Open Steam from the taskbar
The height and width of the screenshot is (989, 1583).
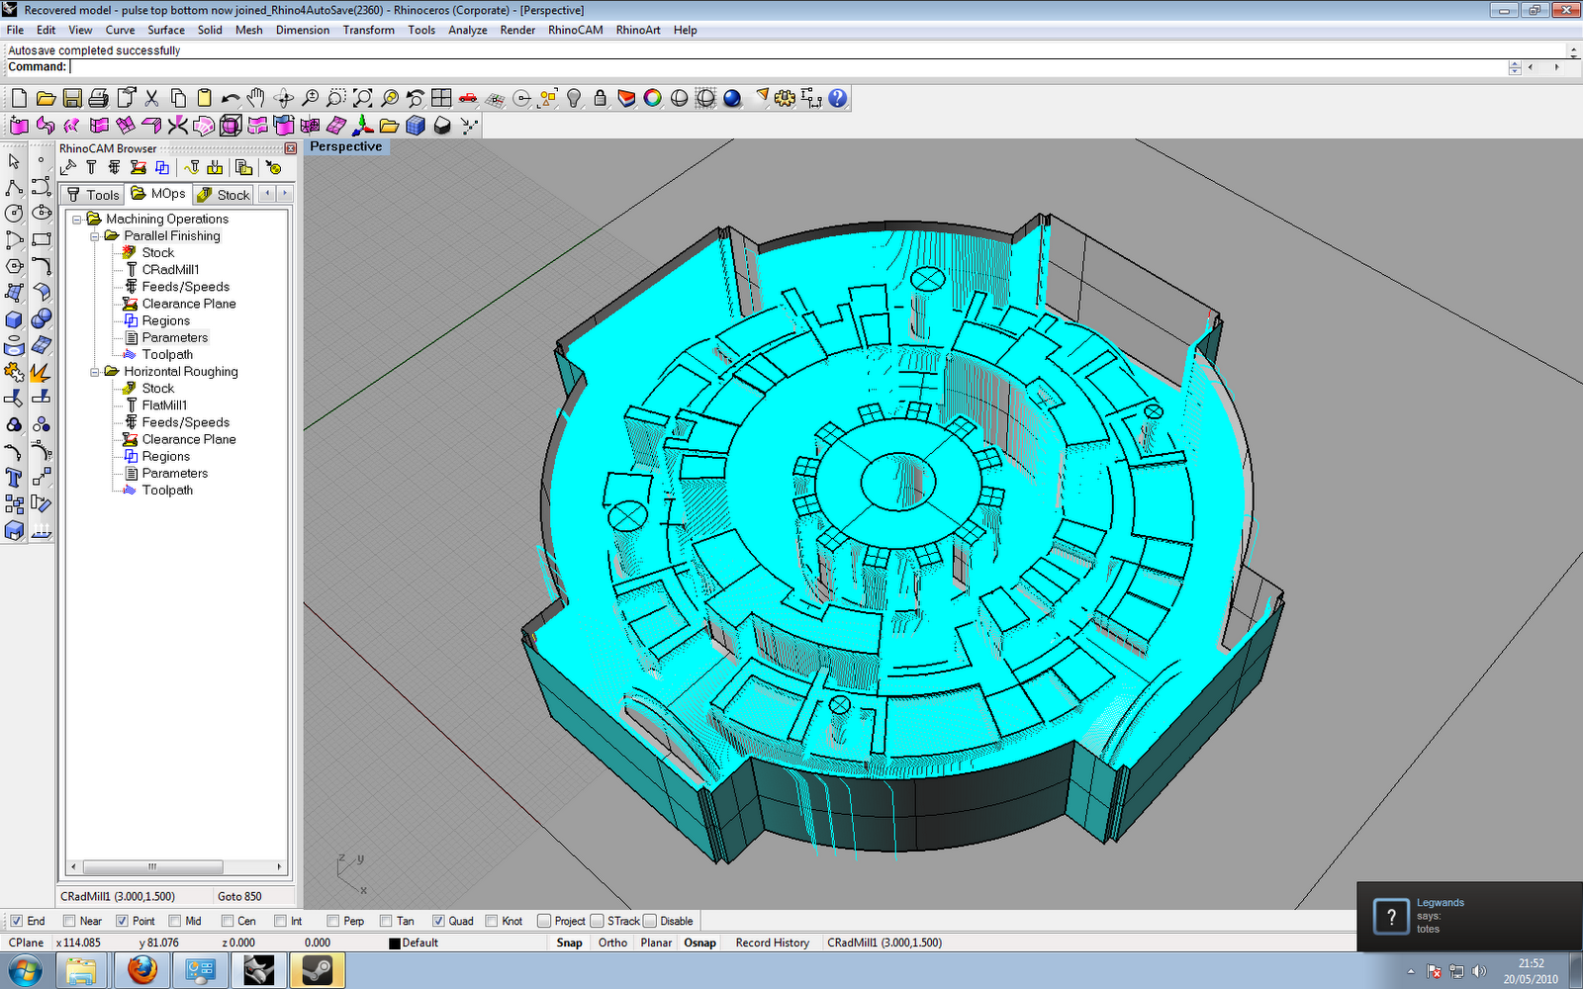tap(317, 970)
